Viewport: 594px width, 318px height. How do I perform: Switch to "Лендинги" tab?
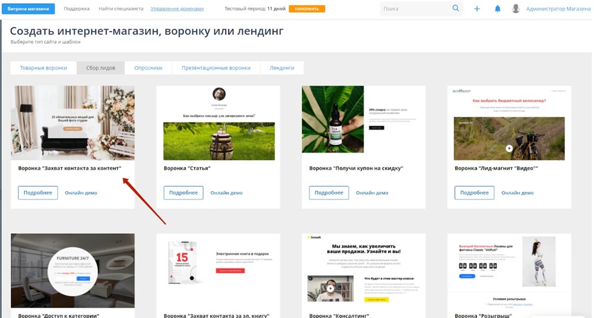(282, 68)
